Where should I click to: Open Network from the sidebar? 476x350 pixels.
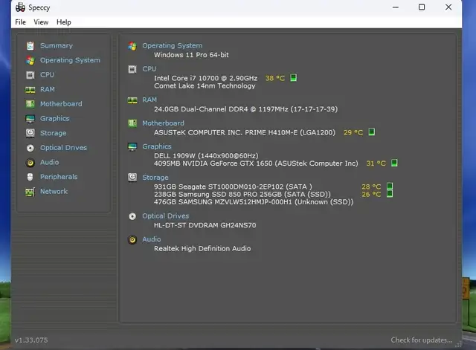click(54, 192)
